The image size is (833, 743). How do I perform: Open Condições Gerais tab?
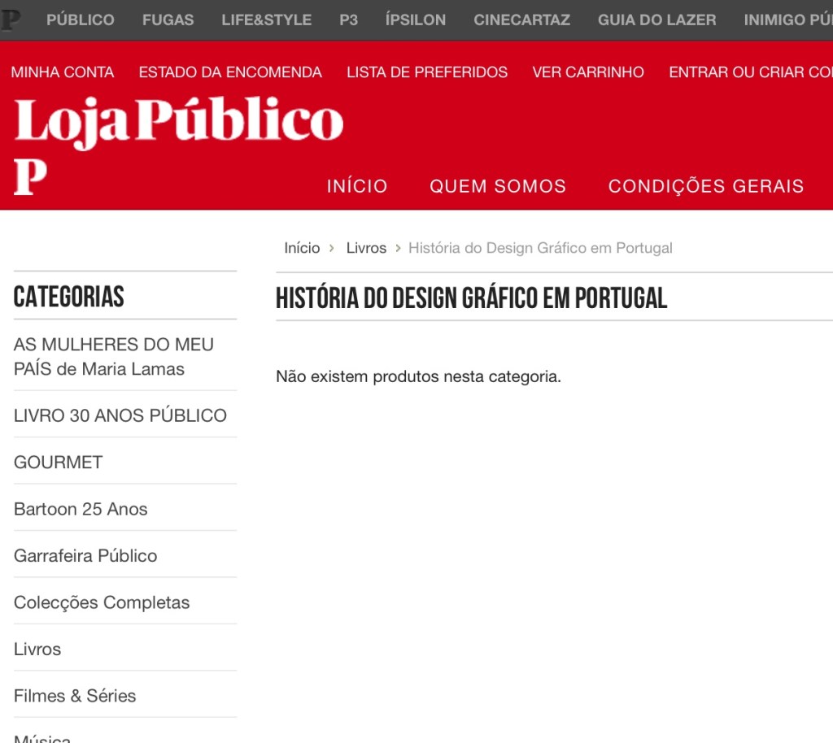click(x=705, y=186)
